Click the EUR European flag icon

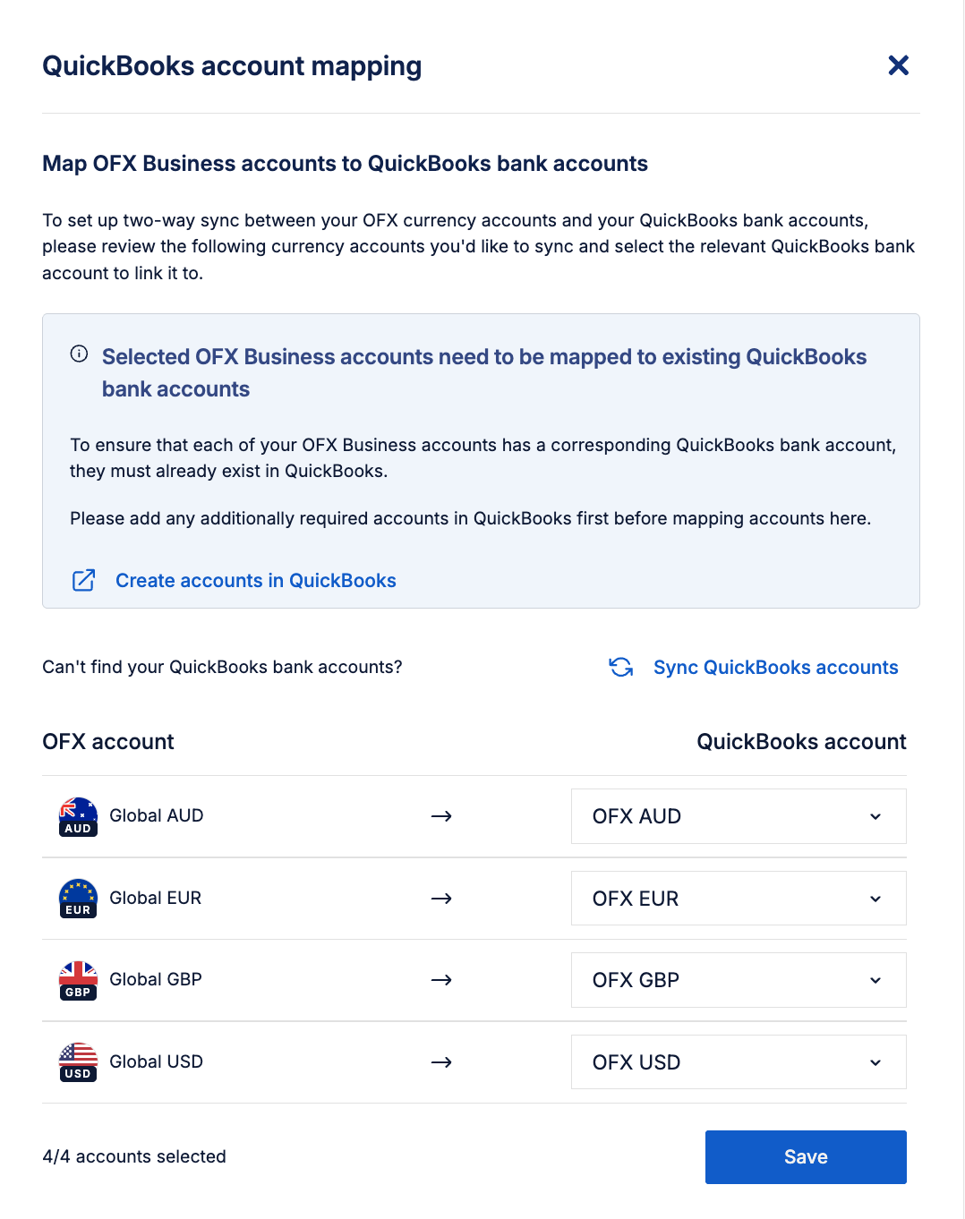tap(78, 898)
